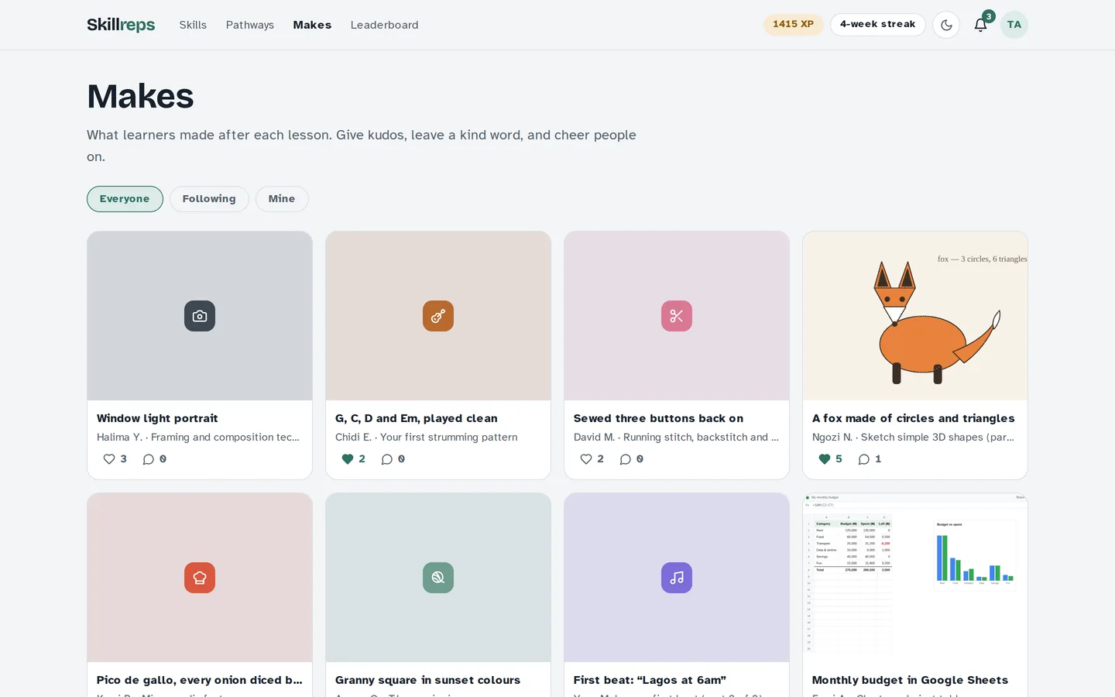Open the TA profile avatar

[1014, 25]
